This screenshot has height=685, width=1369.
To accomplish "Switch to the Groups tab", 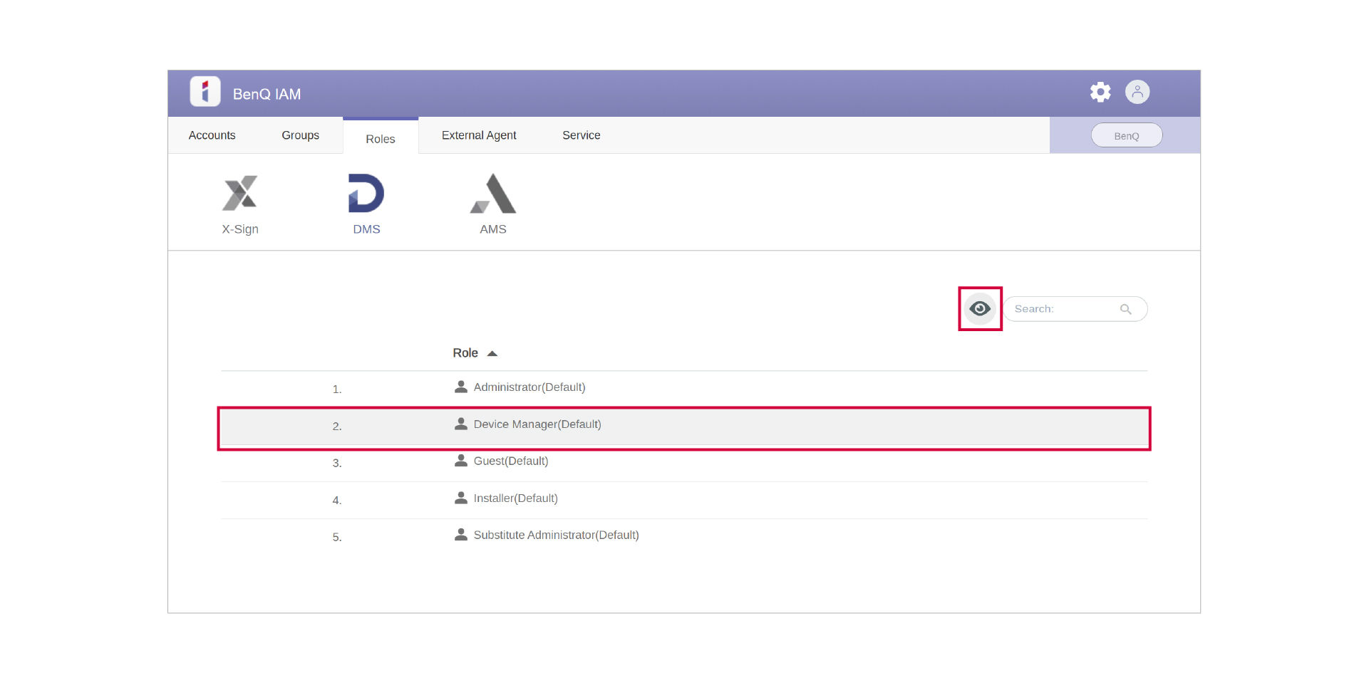I will (x=300, y=135).
